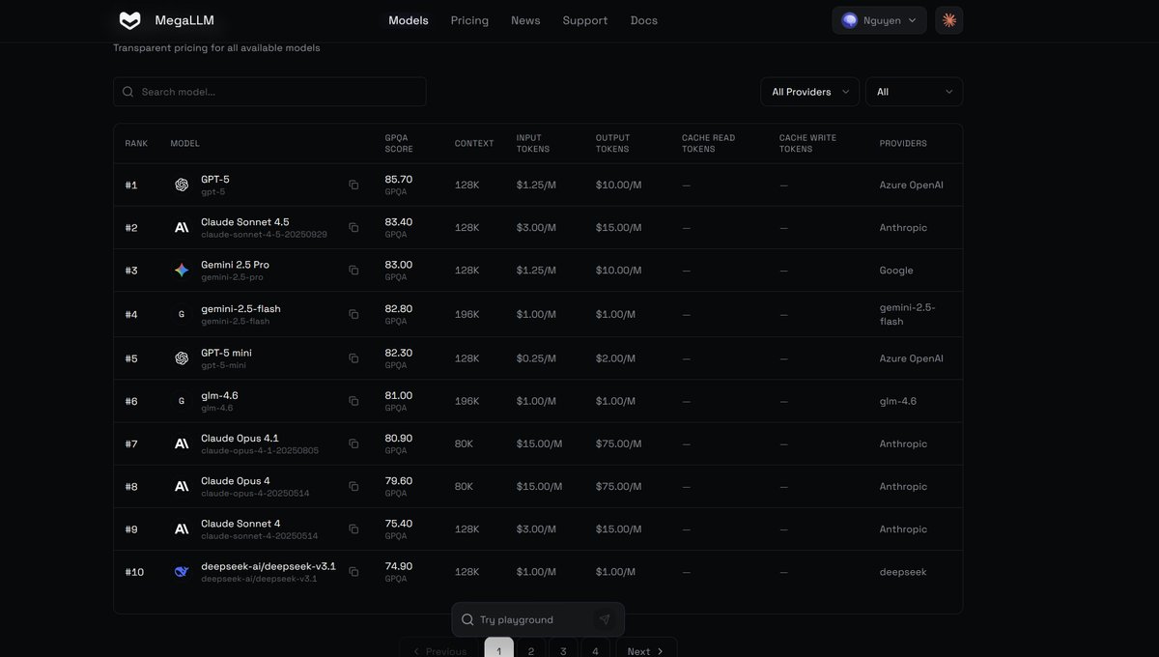Click the OpenAI logo beside GPT-5
This screenshot has height=657, width=1159.
point(182,185)
